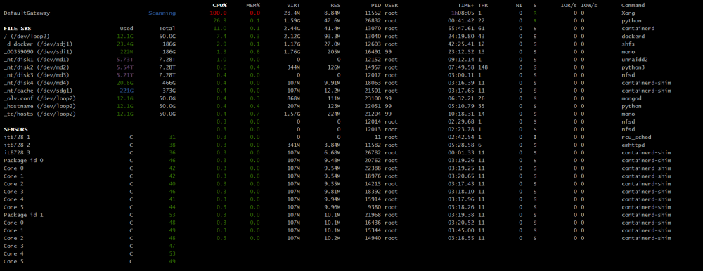Click the Total column heading
This screenshot has height=271, width=703.
(167, 29)
